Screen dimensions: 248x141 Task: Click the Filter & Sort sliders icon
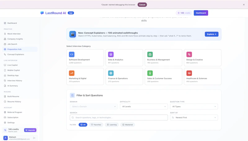pos(72,95)
